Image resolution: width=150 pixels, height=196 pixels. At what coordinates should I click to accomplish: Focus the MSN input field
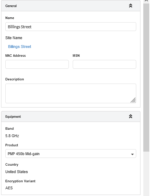point(104,64)
